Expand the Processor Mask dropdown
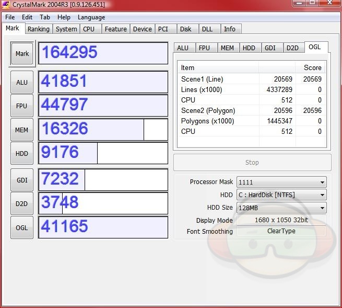The height and width of the screenshot is (308, 342). (281, 182)
